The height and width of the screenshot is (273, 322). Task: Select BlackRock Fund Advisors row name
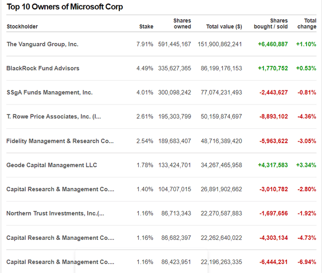tap(43, 68)
